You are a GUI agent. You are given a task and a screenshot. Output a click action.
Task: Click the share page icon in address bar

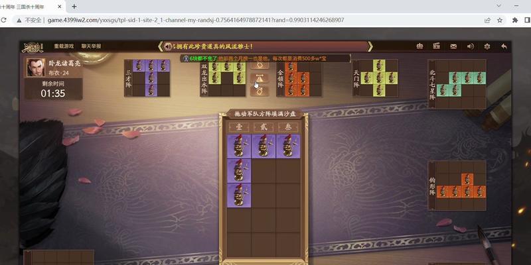click(487, 21)
